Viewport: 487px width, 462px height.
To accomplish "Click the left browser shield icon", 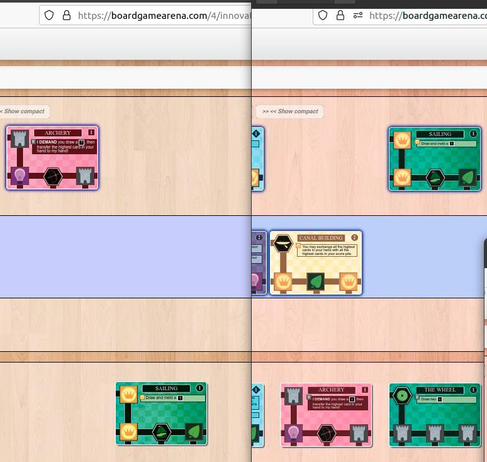I will tap(49, 15).
